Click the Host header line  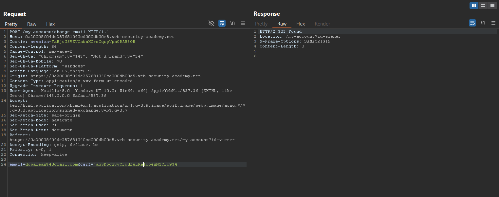pos(92,37)
